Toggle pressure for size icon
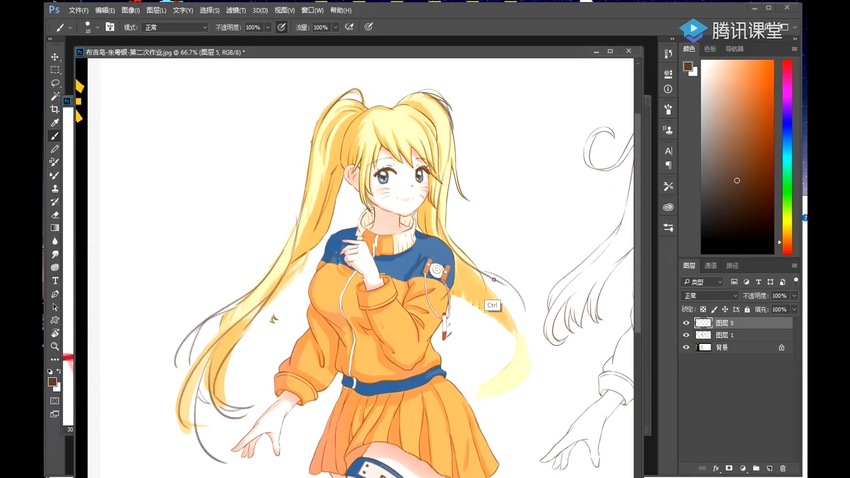This screenshot has height=478, width=850. [369, 27]
